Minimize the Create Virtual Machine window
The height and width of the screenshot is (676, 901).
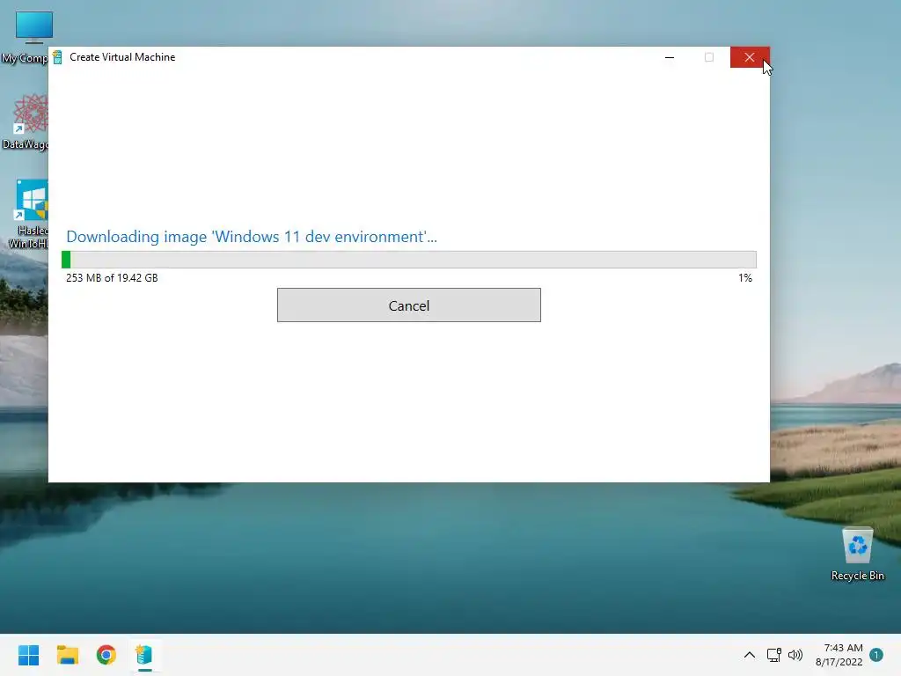pos(670,57)
